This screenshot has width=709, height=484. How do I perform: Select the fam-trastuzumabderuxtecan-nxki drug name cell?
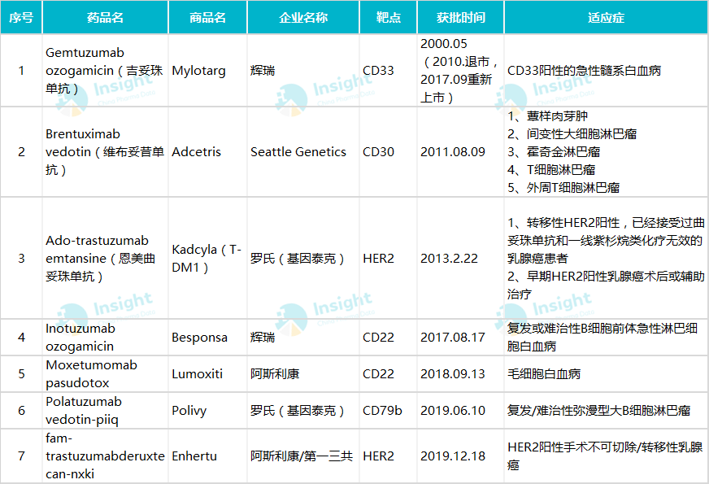coord(106,456)
